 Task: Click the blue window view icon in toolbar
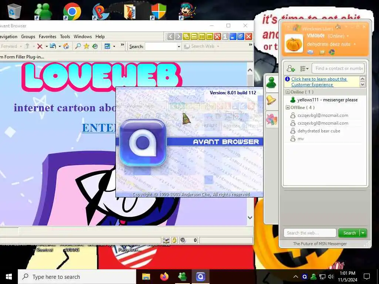click(x=107, y=46)
